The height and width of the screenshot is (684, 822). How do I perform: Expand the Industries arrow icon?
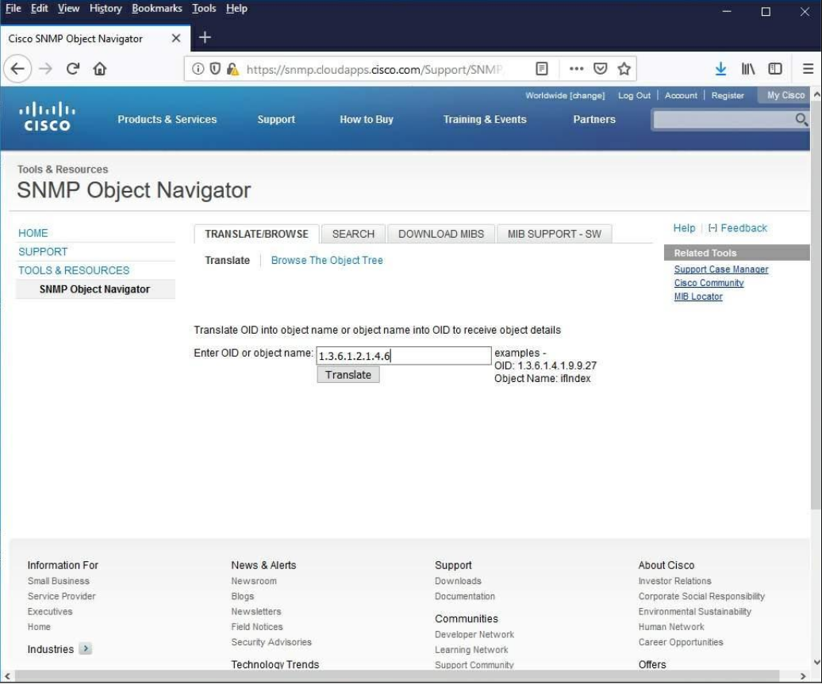pyautogui.click(x=86, y=648)
